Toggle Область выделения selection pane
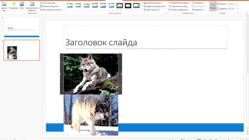 (x=178, y=10)
